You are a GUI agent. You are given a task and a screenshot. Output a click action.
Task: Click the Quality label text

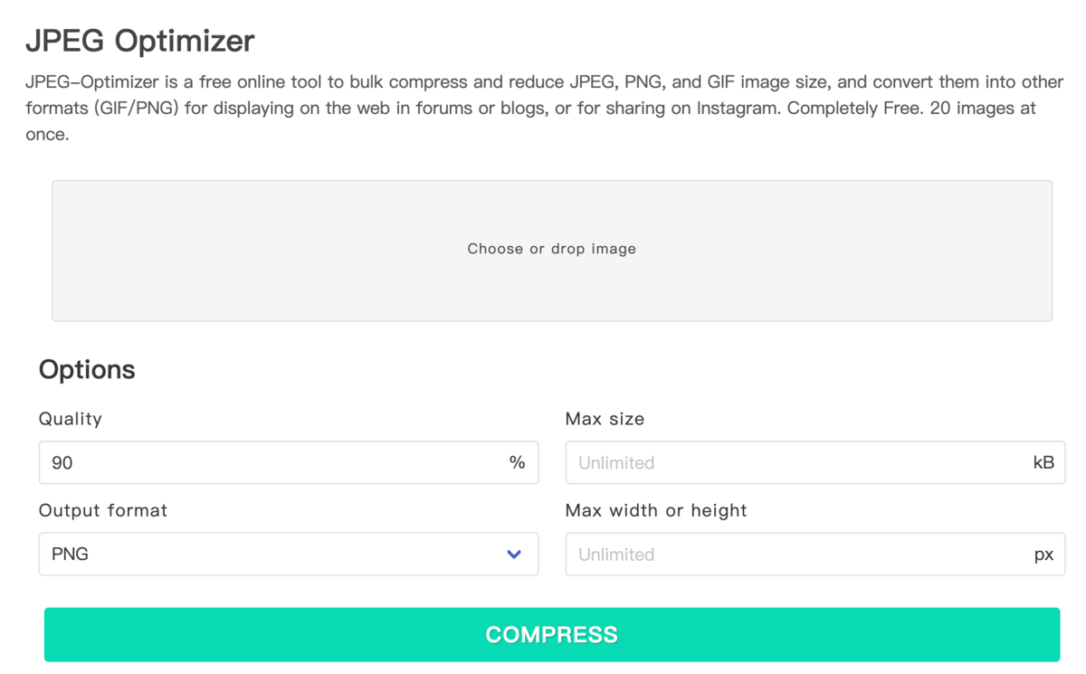[71, 418]
